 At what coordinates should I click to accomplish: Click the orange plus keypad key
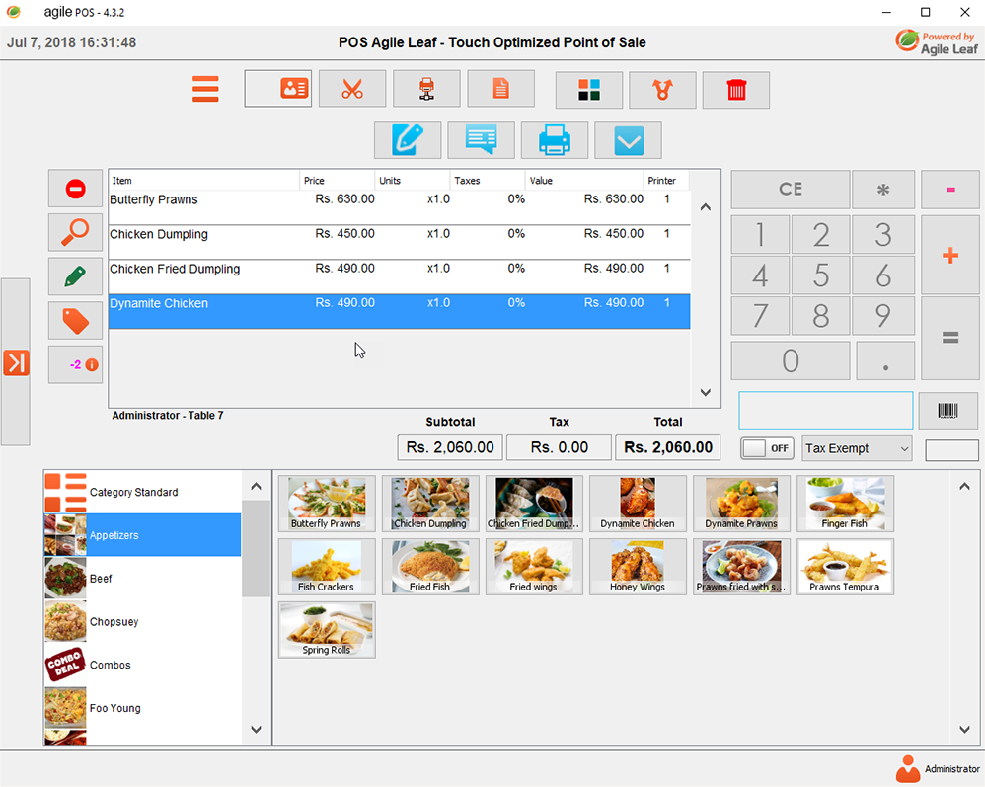[x=950, y=255]
